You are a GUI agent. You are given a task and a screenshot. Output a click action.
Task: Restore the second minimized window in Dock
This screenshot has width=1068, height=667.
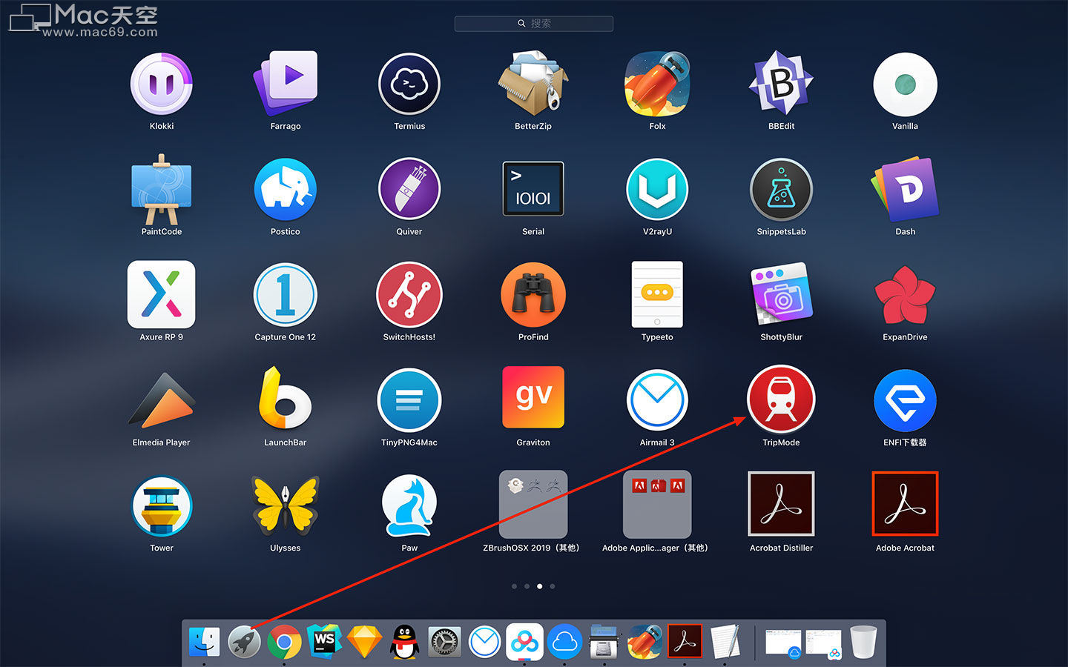pyautogui.click(x=823, y=643)
